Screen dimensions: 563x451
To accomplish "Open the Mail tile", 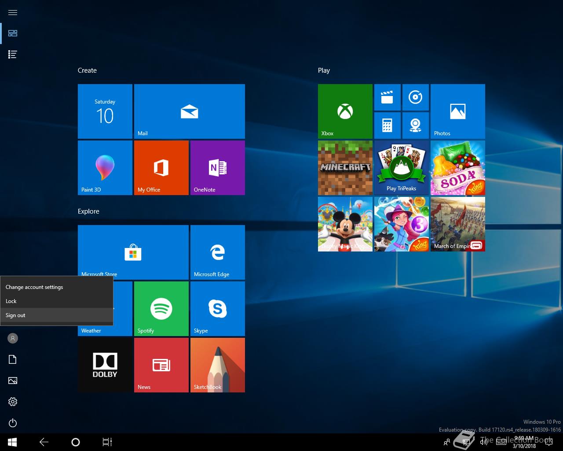I will pos(190,111).
